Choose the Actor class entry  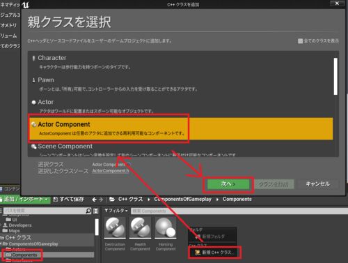tap(180, 106)
